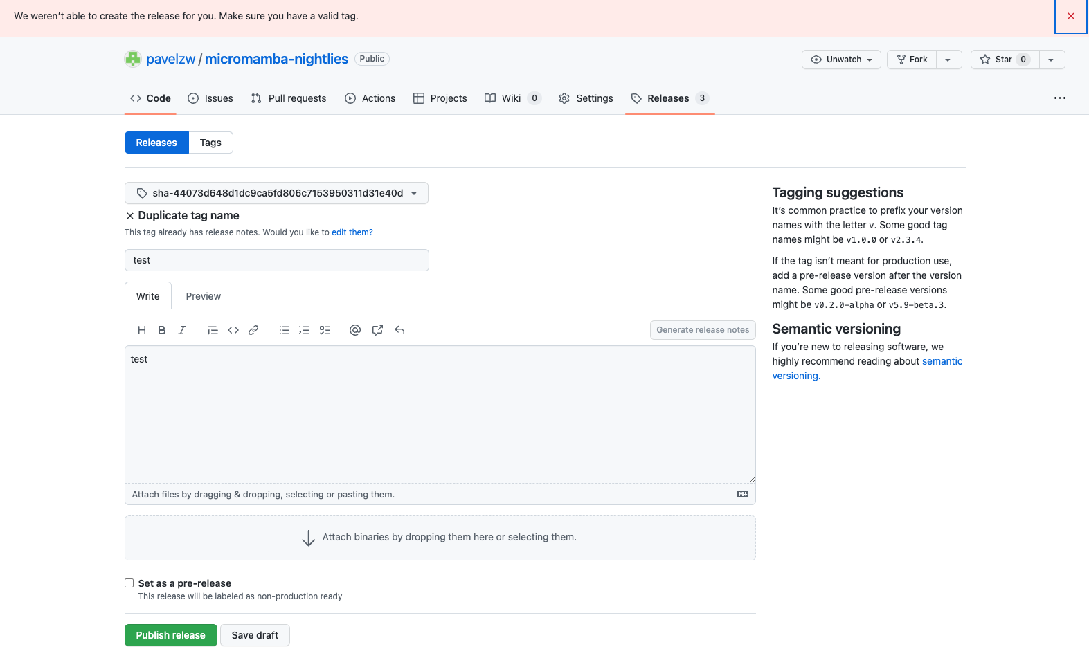Insert a quote block
This screenshot has height=667, width=1089.
(213, 330)
